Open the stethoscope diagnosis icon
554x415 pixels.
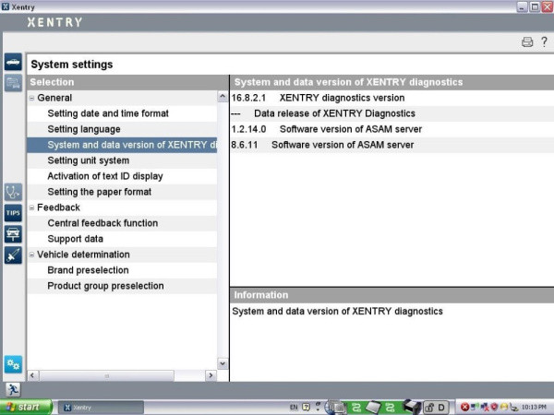(13, 192)
